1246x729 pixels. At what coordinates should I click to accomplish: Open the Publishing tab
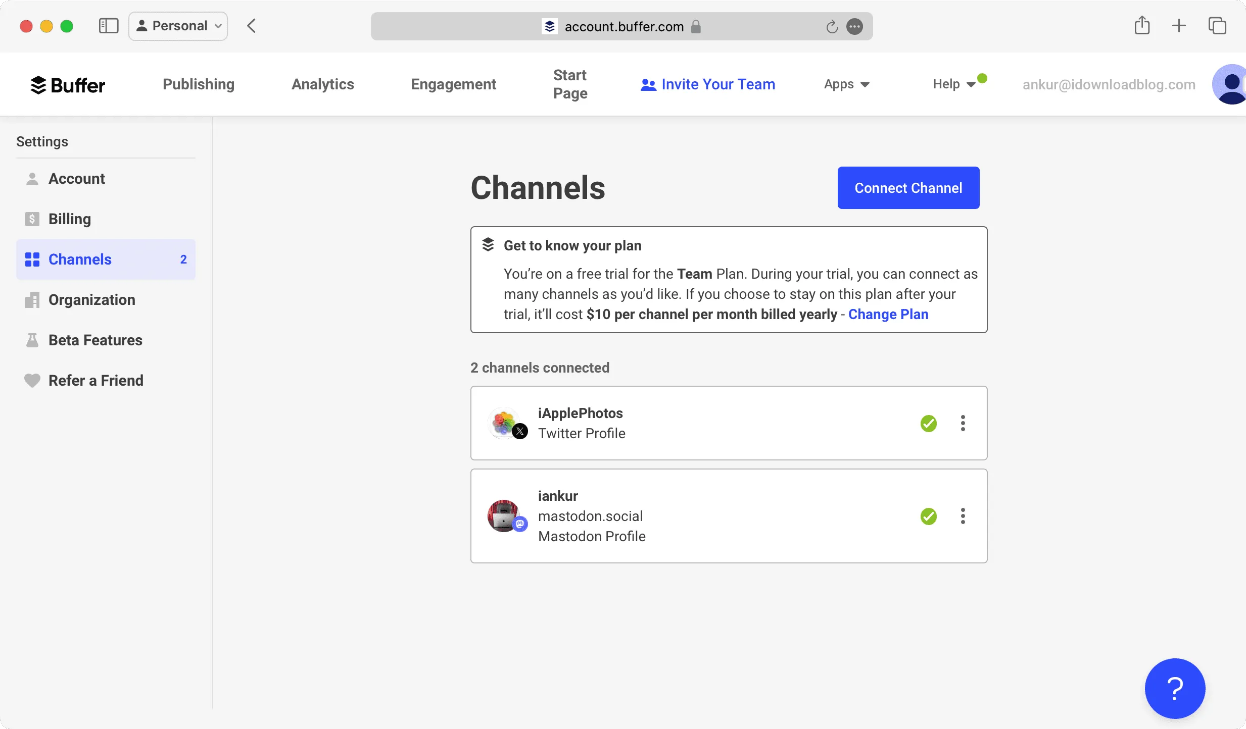pyautogui.click(x=199, y=84)
